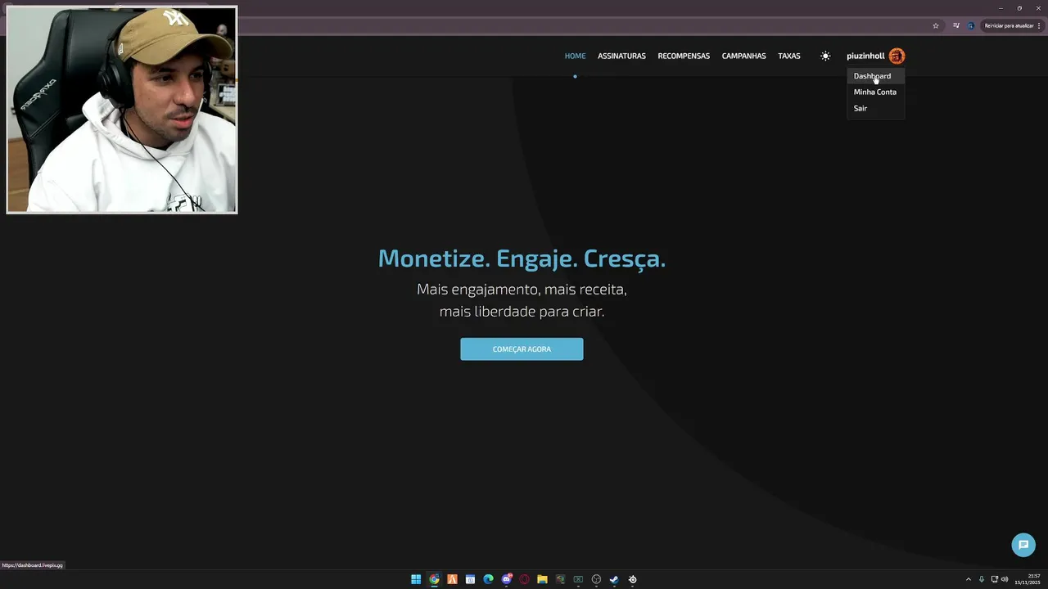The height and width of the screenshot is (589, 1048).
Task: Toggle the sun light/dark theme icon
Action: coord(825,56)
